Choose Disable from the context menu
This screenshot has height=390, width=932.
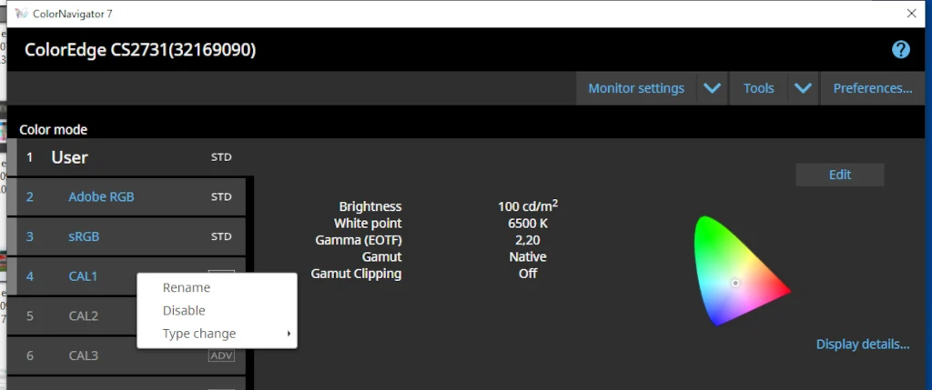point(184,310)
